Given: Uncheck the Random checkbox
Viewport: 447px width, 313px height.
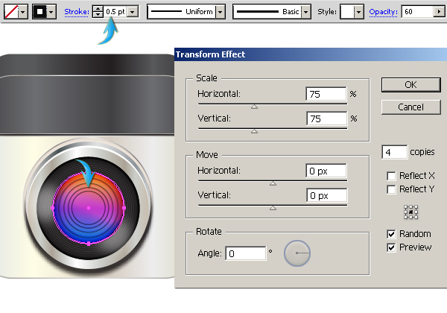Looking at the screenshot, I should point(391,234).
